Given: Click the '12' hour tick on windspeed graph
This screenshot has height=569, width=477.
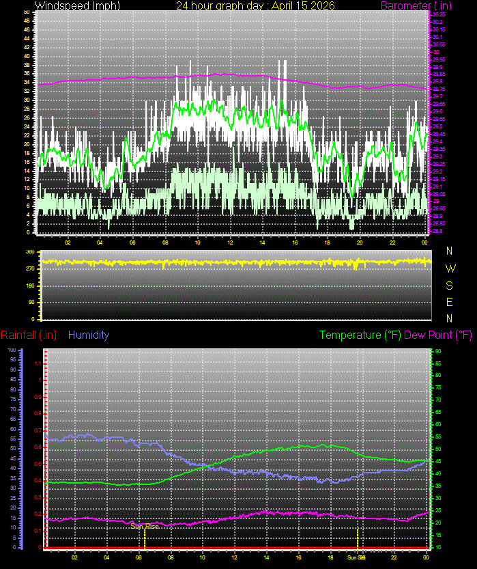Looking at the screenshot, I should pyautogui.click(x=230, y=242).
